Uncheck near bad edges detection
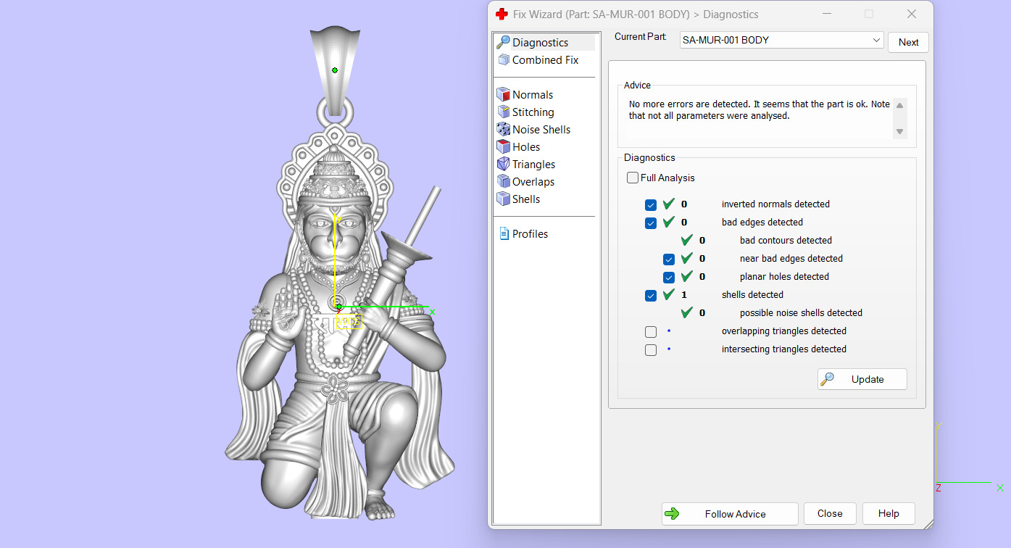1011x548 pixels. click(669, 260)
